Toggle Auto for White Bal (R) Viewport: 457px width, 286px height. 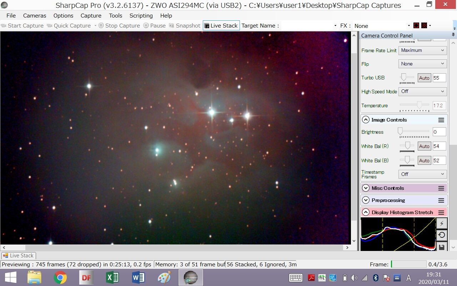pyautogui.click(x=424, y=146)
